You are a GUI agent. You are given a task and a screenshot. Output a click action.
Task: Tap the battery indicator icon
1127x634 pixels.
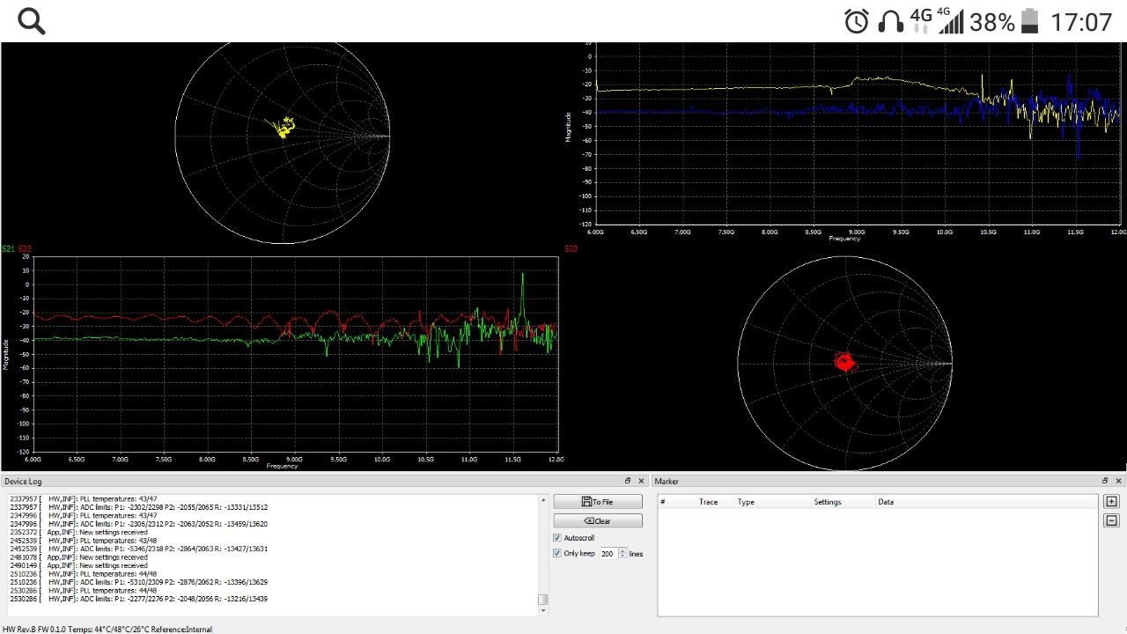[x=1029, y=21]
